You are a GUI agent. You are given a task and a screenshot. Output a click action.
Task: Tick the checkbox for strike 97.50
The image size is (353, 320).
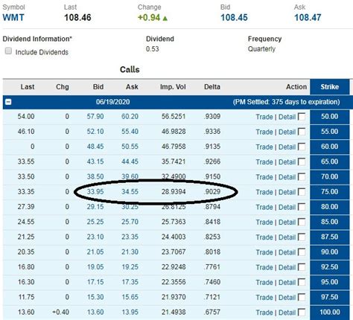tap(302, 297)
